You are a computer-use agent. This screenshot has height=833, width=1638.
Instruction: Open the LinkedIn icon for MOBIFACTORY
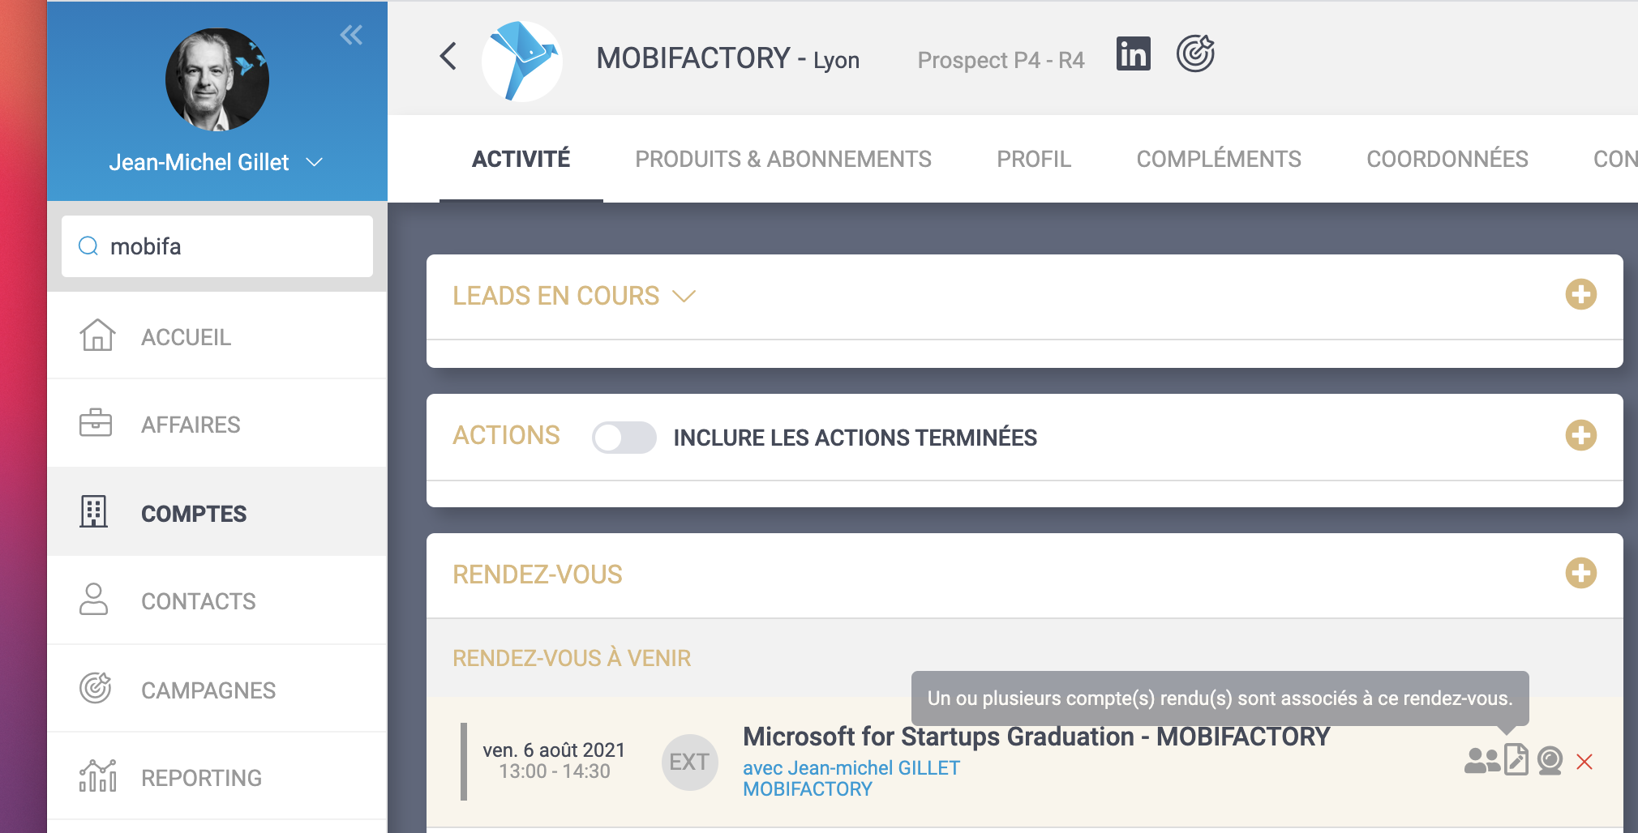coord(1133,54)
